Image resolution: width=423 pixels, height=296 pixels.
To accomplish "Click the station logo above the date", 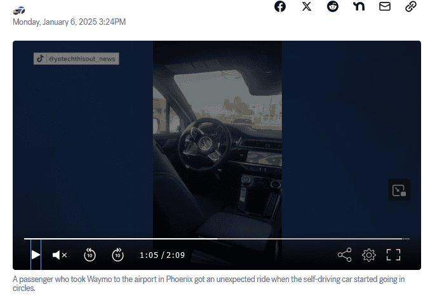I will pos(19,11).
